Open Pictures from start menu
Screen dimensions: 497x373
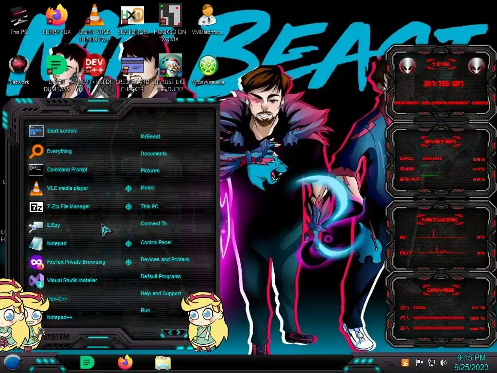[150, 170]
